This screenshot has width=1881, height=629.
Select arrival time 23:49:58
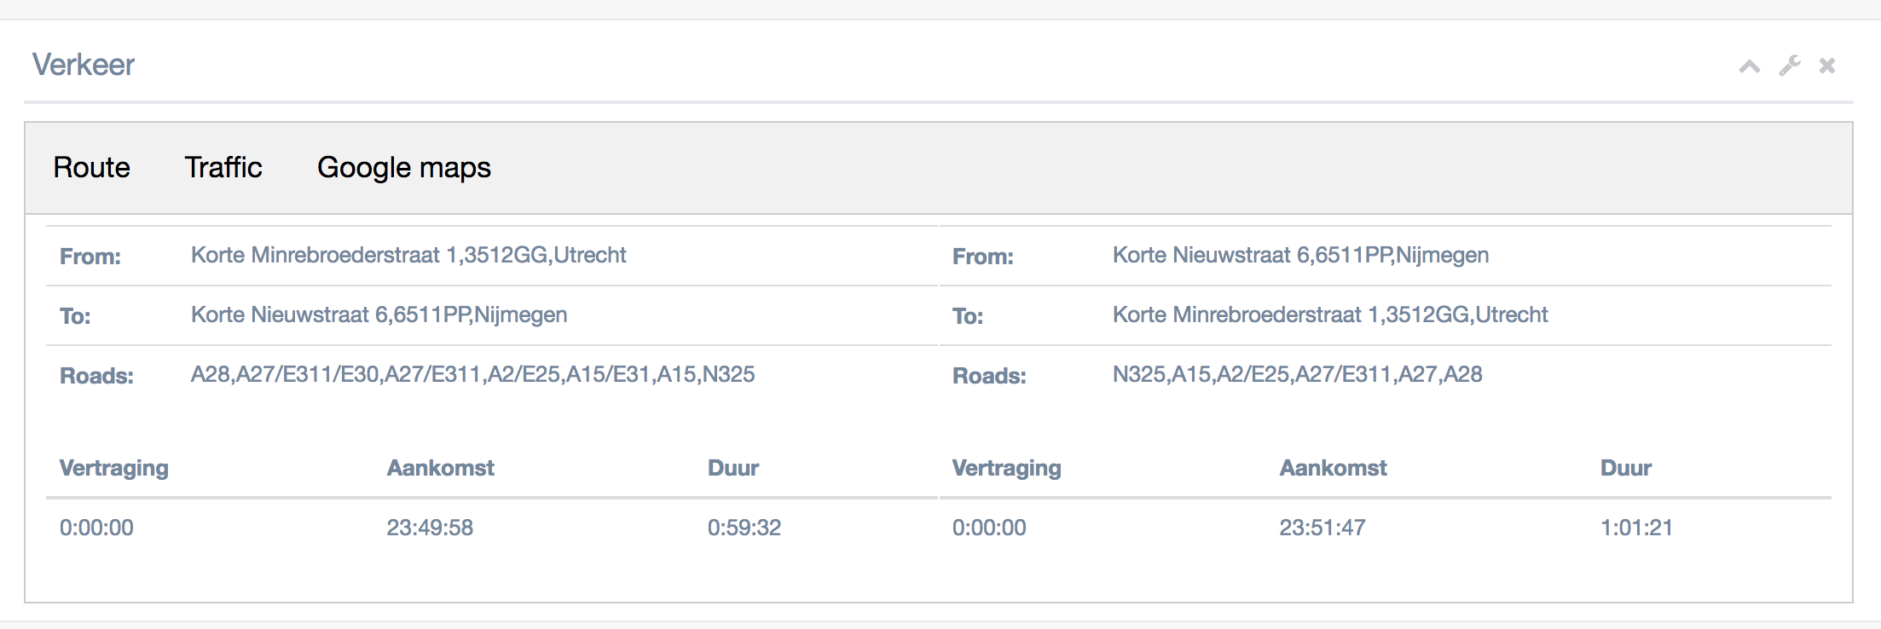[430, 528]
